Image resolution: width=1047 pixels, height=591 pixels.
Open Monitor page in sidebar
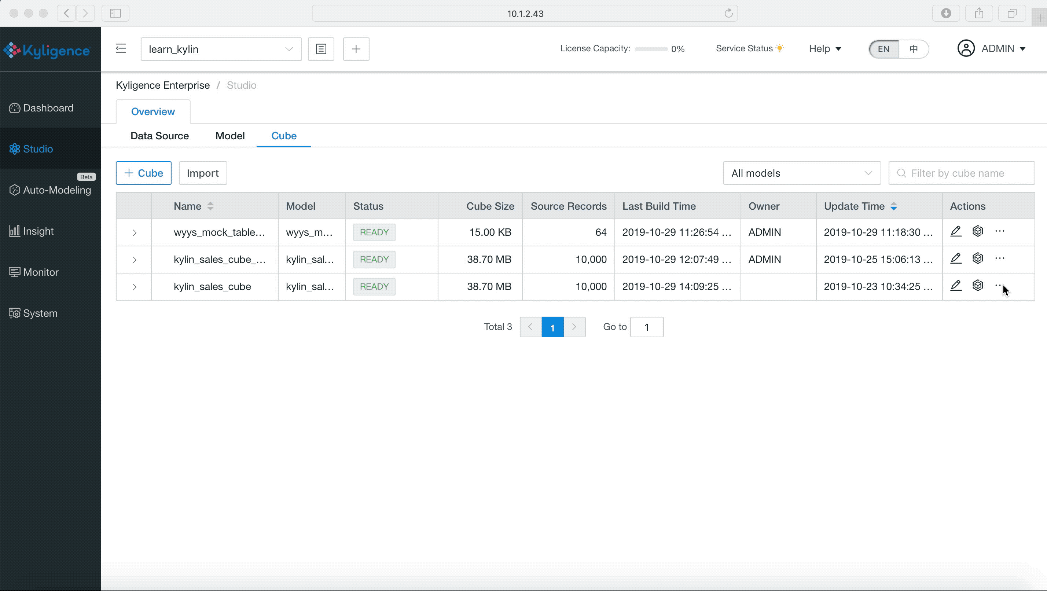[x=41, y=272]
